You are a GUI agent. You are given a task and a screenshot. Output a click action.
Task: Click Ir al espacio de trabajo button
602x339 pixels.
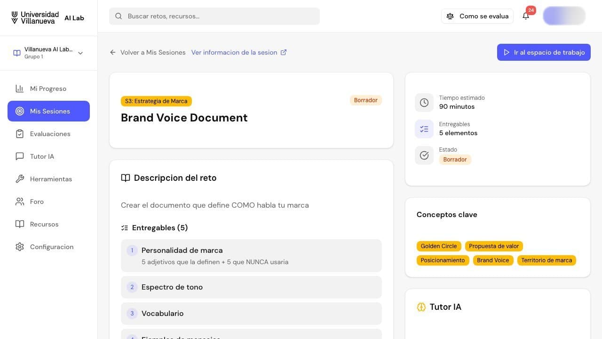point(544,52)
